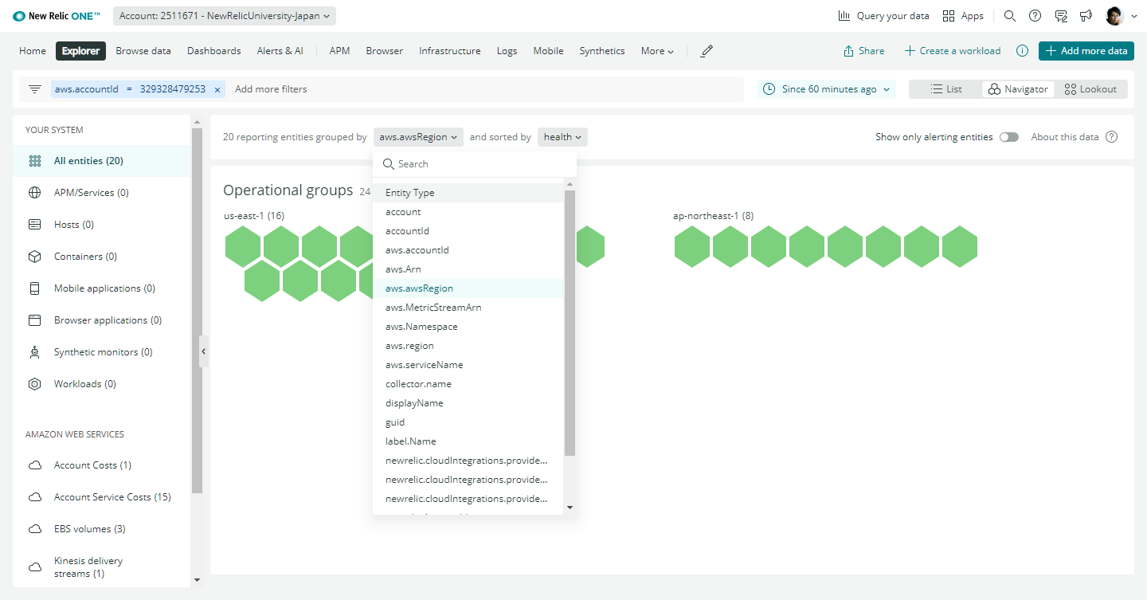Click the group-by list scroll down arrow

pos(570,507)
